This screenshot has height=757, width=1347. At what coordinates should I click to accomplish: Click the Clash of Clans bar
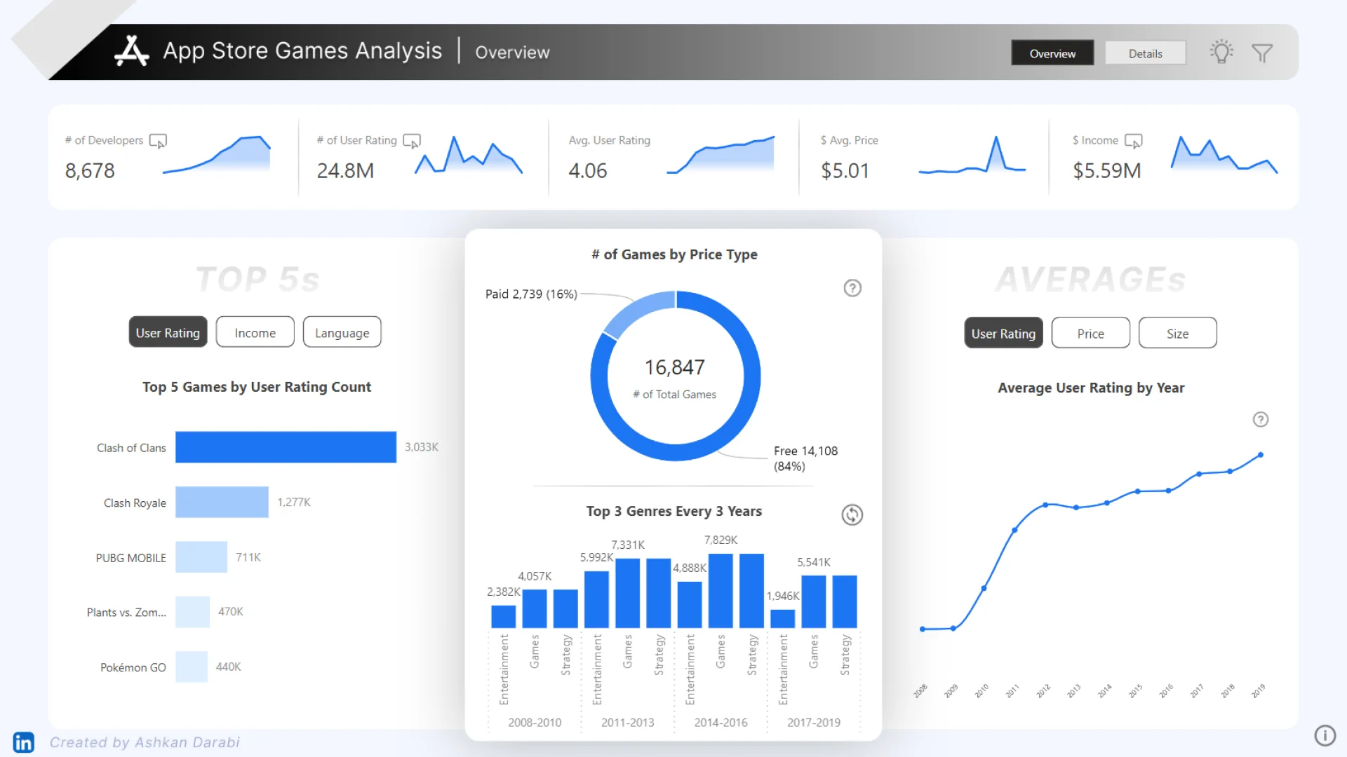coord(286,447)
